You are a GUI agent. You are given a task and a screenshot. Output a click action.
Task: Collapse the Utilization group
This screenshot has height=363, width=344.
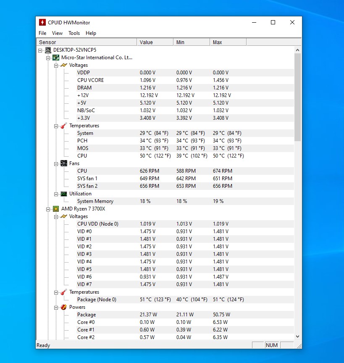pos(56,194)
